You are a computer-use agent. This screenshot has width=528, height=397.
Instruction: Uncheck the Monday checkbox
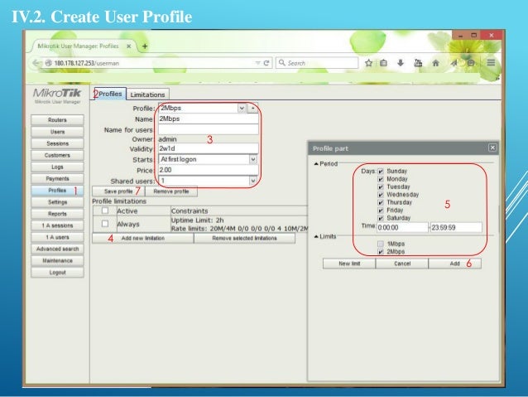click(x=381, y=179)
